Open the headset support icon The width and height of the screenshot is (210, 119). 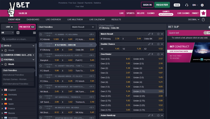(187, 5)
